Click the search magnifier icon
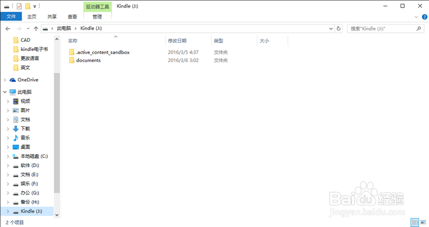The image size is (429, 227). (419, 28)
